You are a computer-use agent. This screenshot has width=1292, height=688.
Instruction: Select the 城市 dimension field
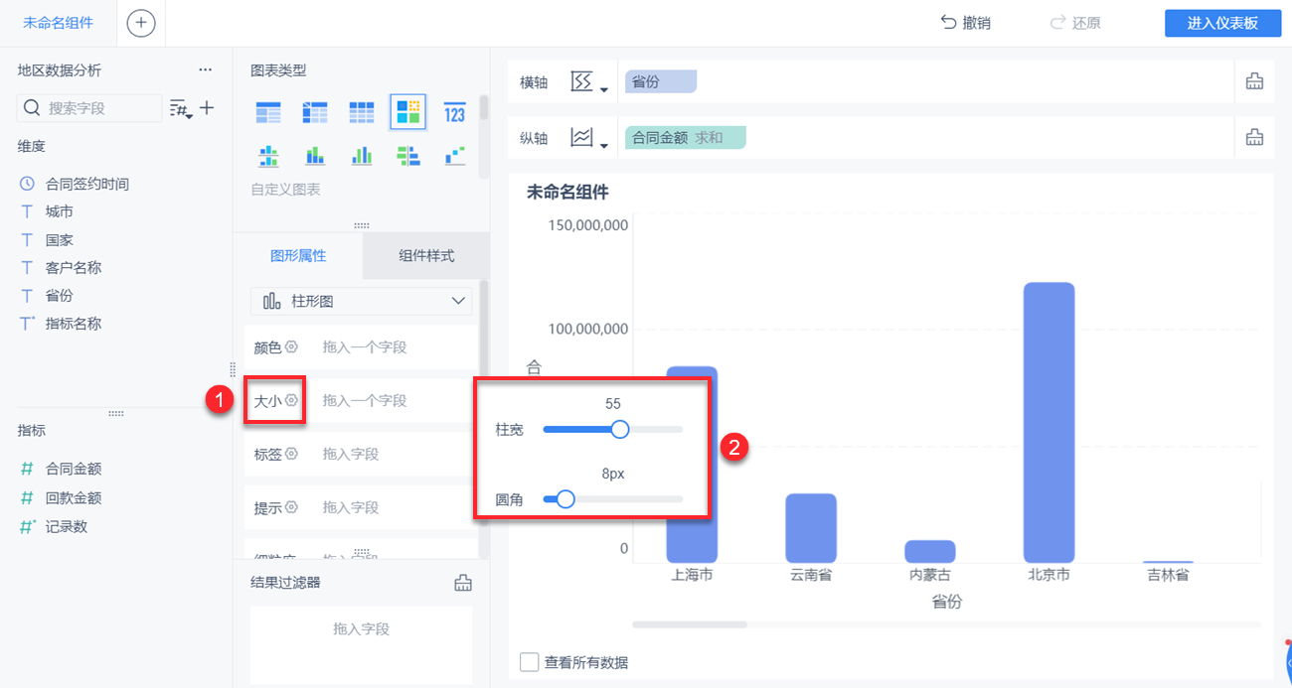point(59,211)
